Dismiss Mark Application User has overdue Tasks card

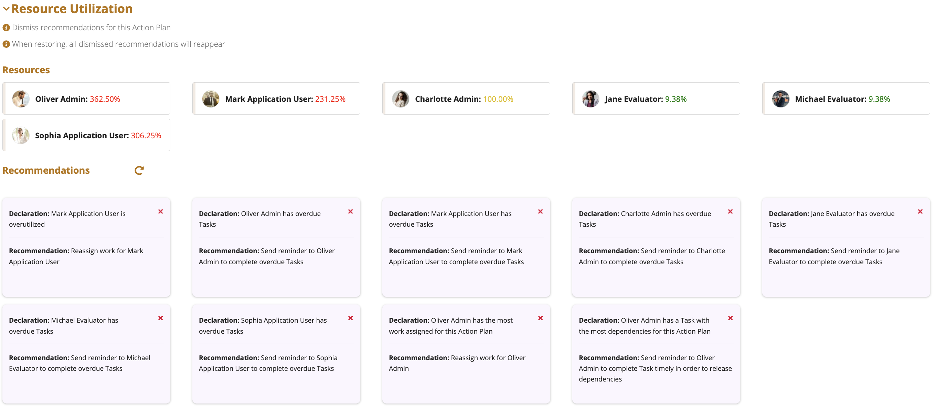pos(541,211)
